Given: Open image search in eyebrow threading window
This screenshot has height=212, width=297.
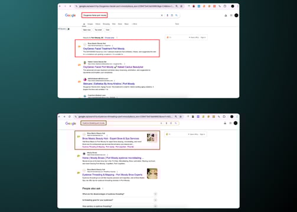Looking at the screenshot, I should (x=171, y=123).
